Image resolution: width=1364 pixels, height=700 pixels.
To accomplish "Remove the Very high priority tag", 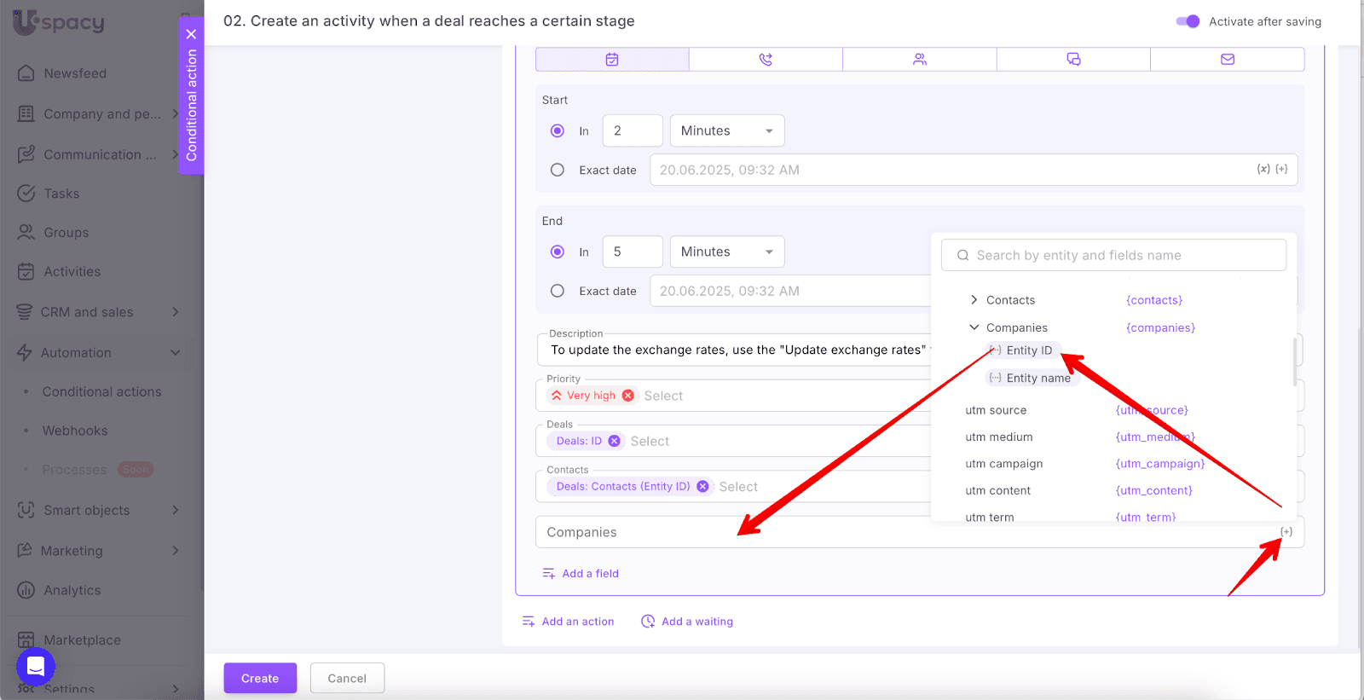I will coord(628,396).
